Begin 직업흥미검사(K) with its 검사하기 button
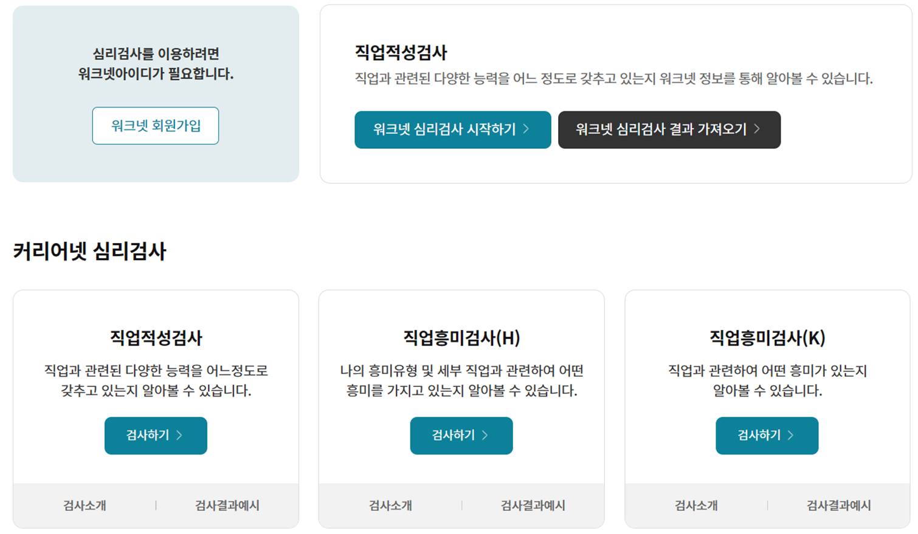The width and height of the screenshot is (918, 534). click(767, 436)
